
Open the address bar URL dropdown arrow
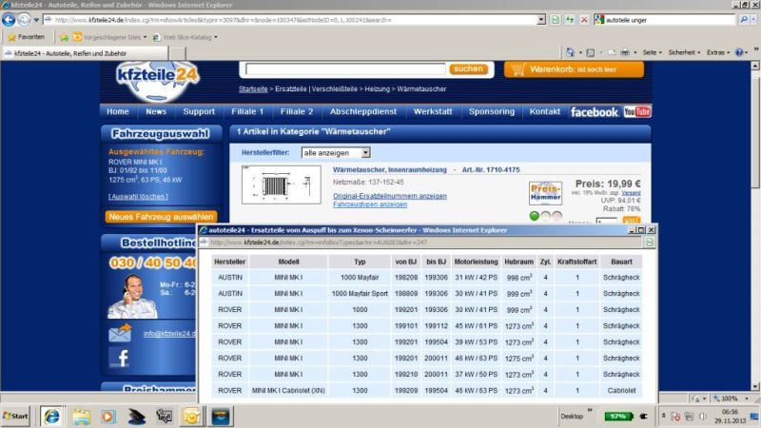click(541, 19)
